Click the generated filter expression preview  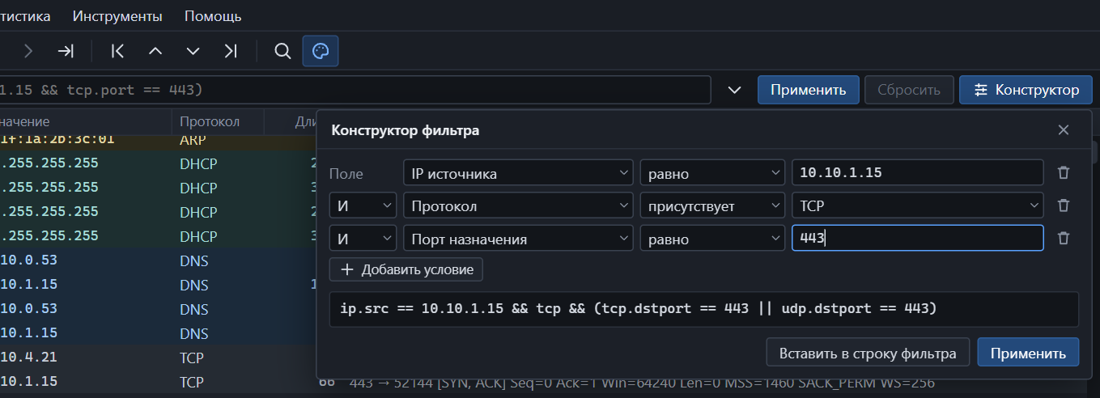tap(704, 310)
